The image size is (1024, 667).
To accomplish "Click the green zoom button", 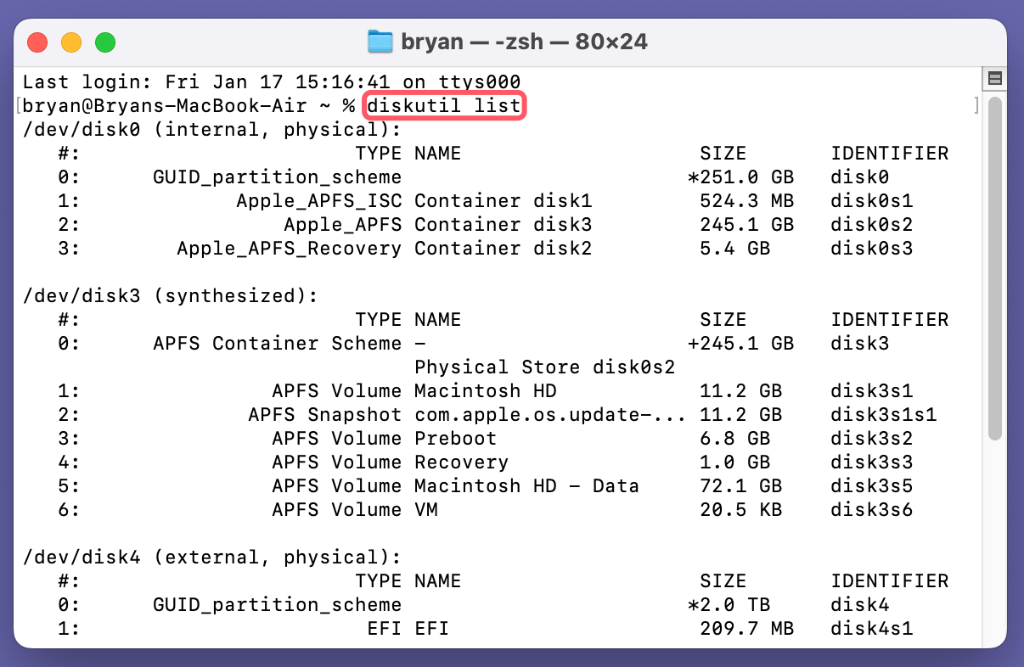I will point(105,40).
